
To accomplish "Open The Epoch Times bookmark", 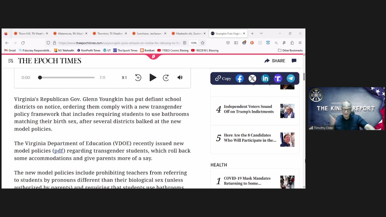I will pos(125,50).
